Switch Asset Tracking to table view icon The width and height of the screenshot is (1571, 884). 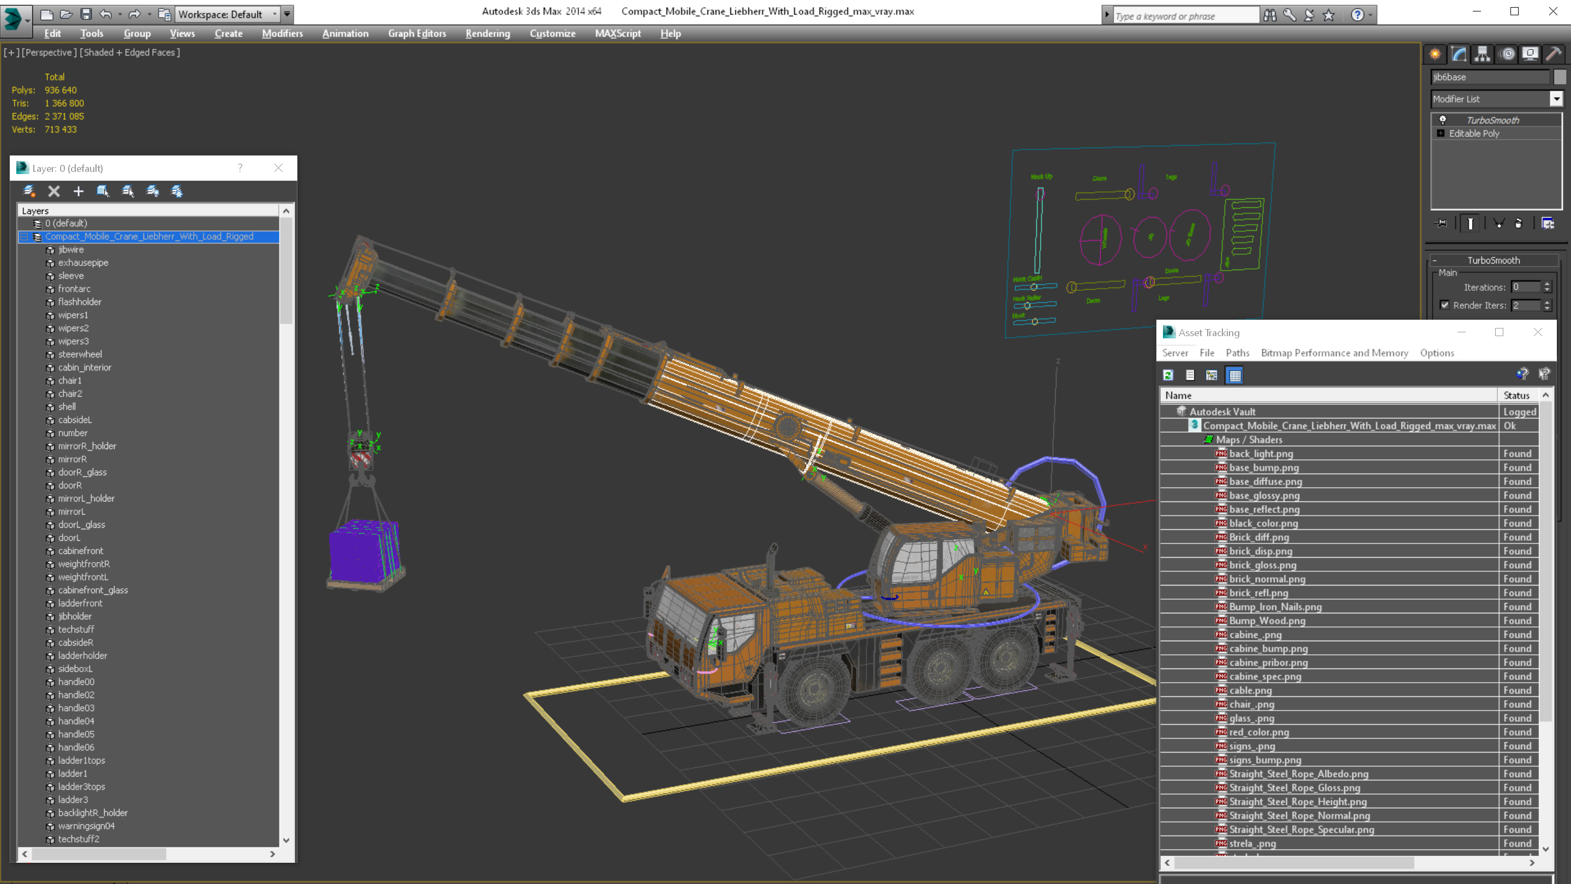pyautogui.click(x=1235, y=375)
